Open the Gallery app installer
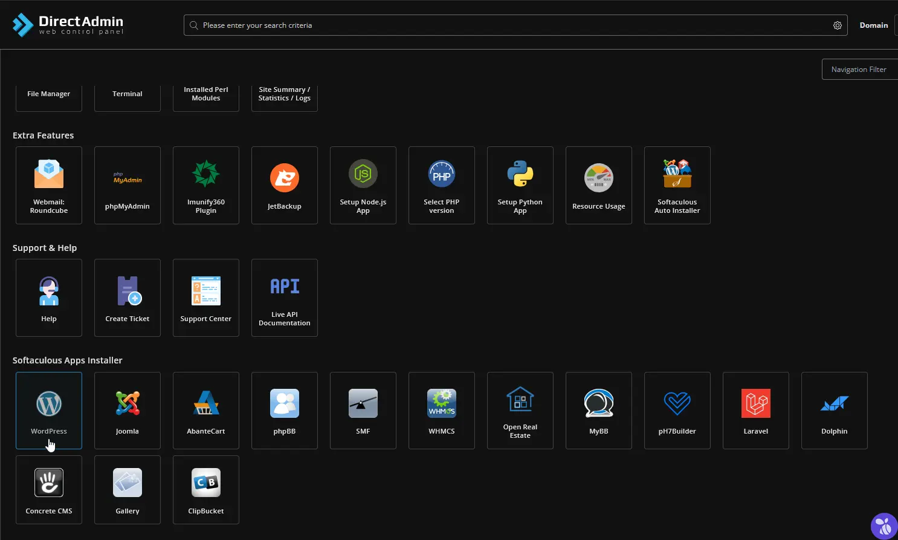 pyautogui.click(x=128, y=490)
